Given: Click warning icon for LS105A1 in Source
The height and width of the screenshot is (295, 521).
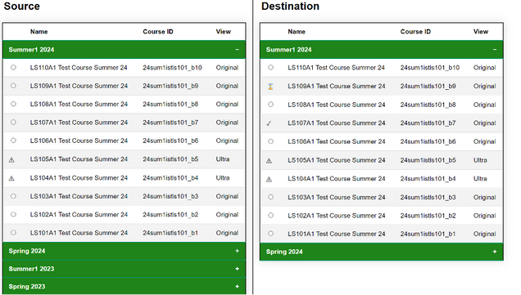Looking at the screenshot, I should coord(11,160).
